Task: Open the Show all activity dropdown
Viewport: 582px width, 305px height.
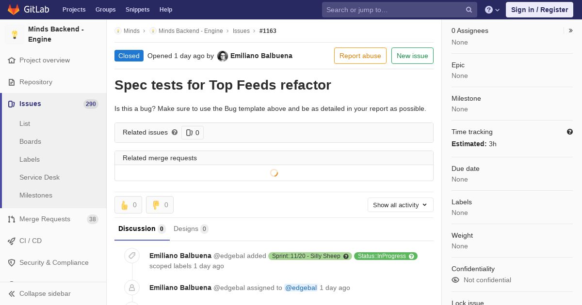Action: point(400,205)
